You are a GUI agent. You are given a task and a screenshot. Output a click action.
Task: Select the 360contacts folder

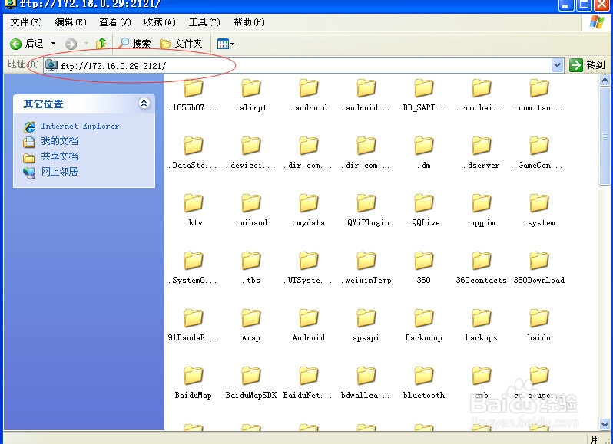(x=481, y=268)
